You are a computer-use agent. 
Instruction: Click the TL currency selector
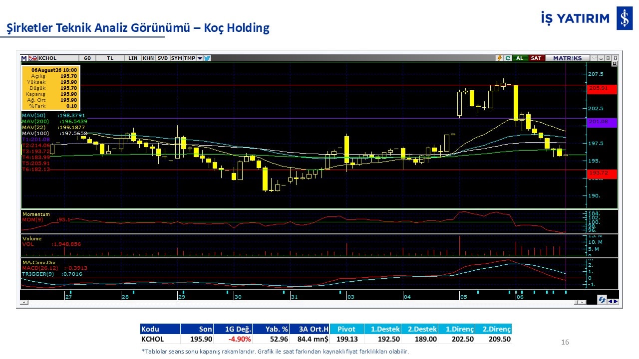[110, 58]
